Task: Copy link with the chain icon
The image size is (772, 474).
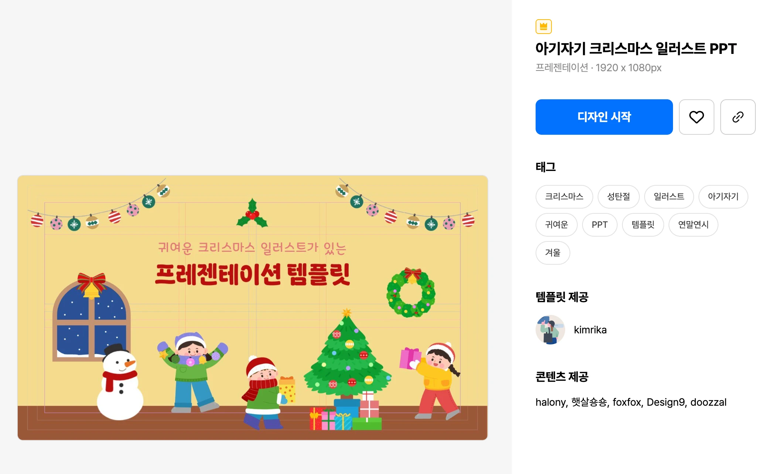Action: 738,117
